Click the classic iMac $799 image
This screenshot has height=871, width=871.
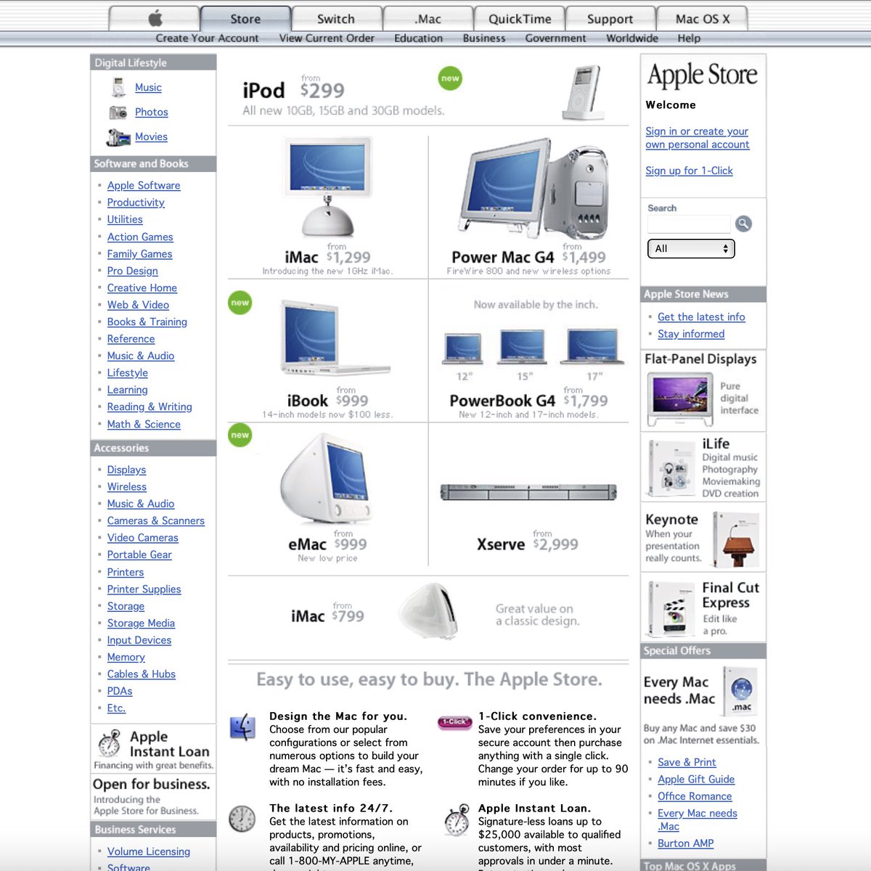point(428,610)
